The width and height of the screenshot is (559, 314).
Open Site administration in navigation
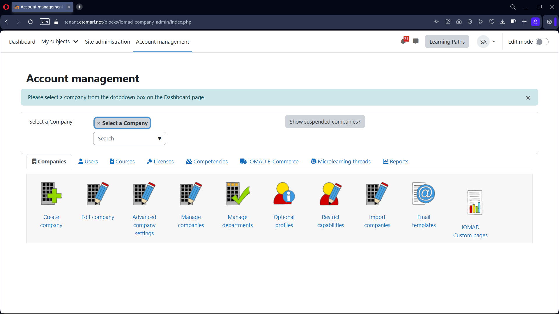[107, 42]
